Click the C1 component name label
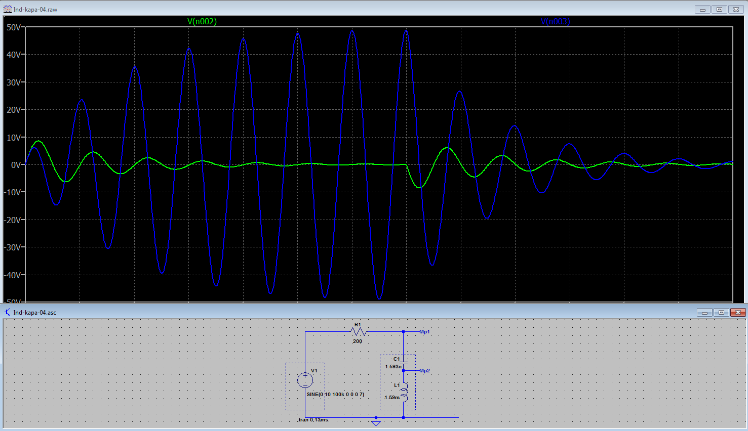This screenshot has height=431, width=748. 397,359
